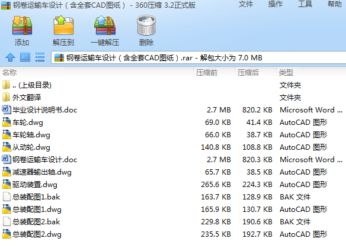Click the blank file icon of 总装配图1.bak
The height and width of the screenshot is (248, 346).
(x=7, y=197)
